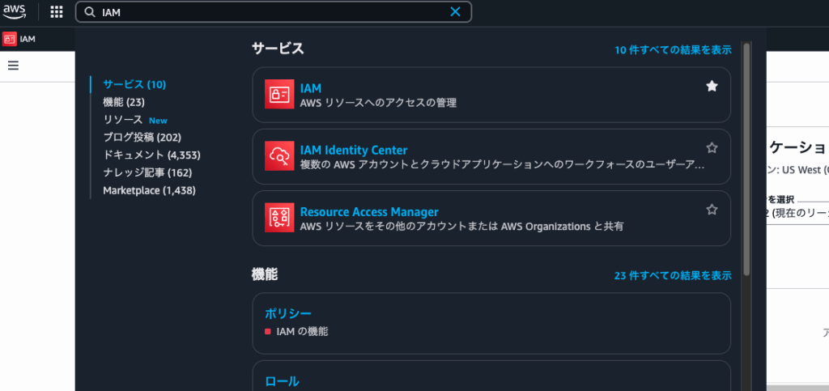Open the services grid menu icon

tap(57, 11)
